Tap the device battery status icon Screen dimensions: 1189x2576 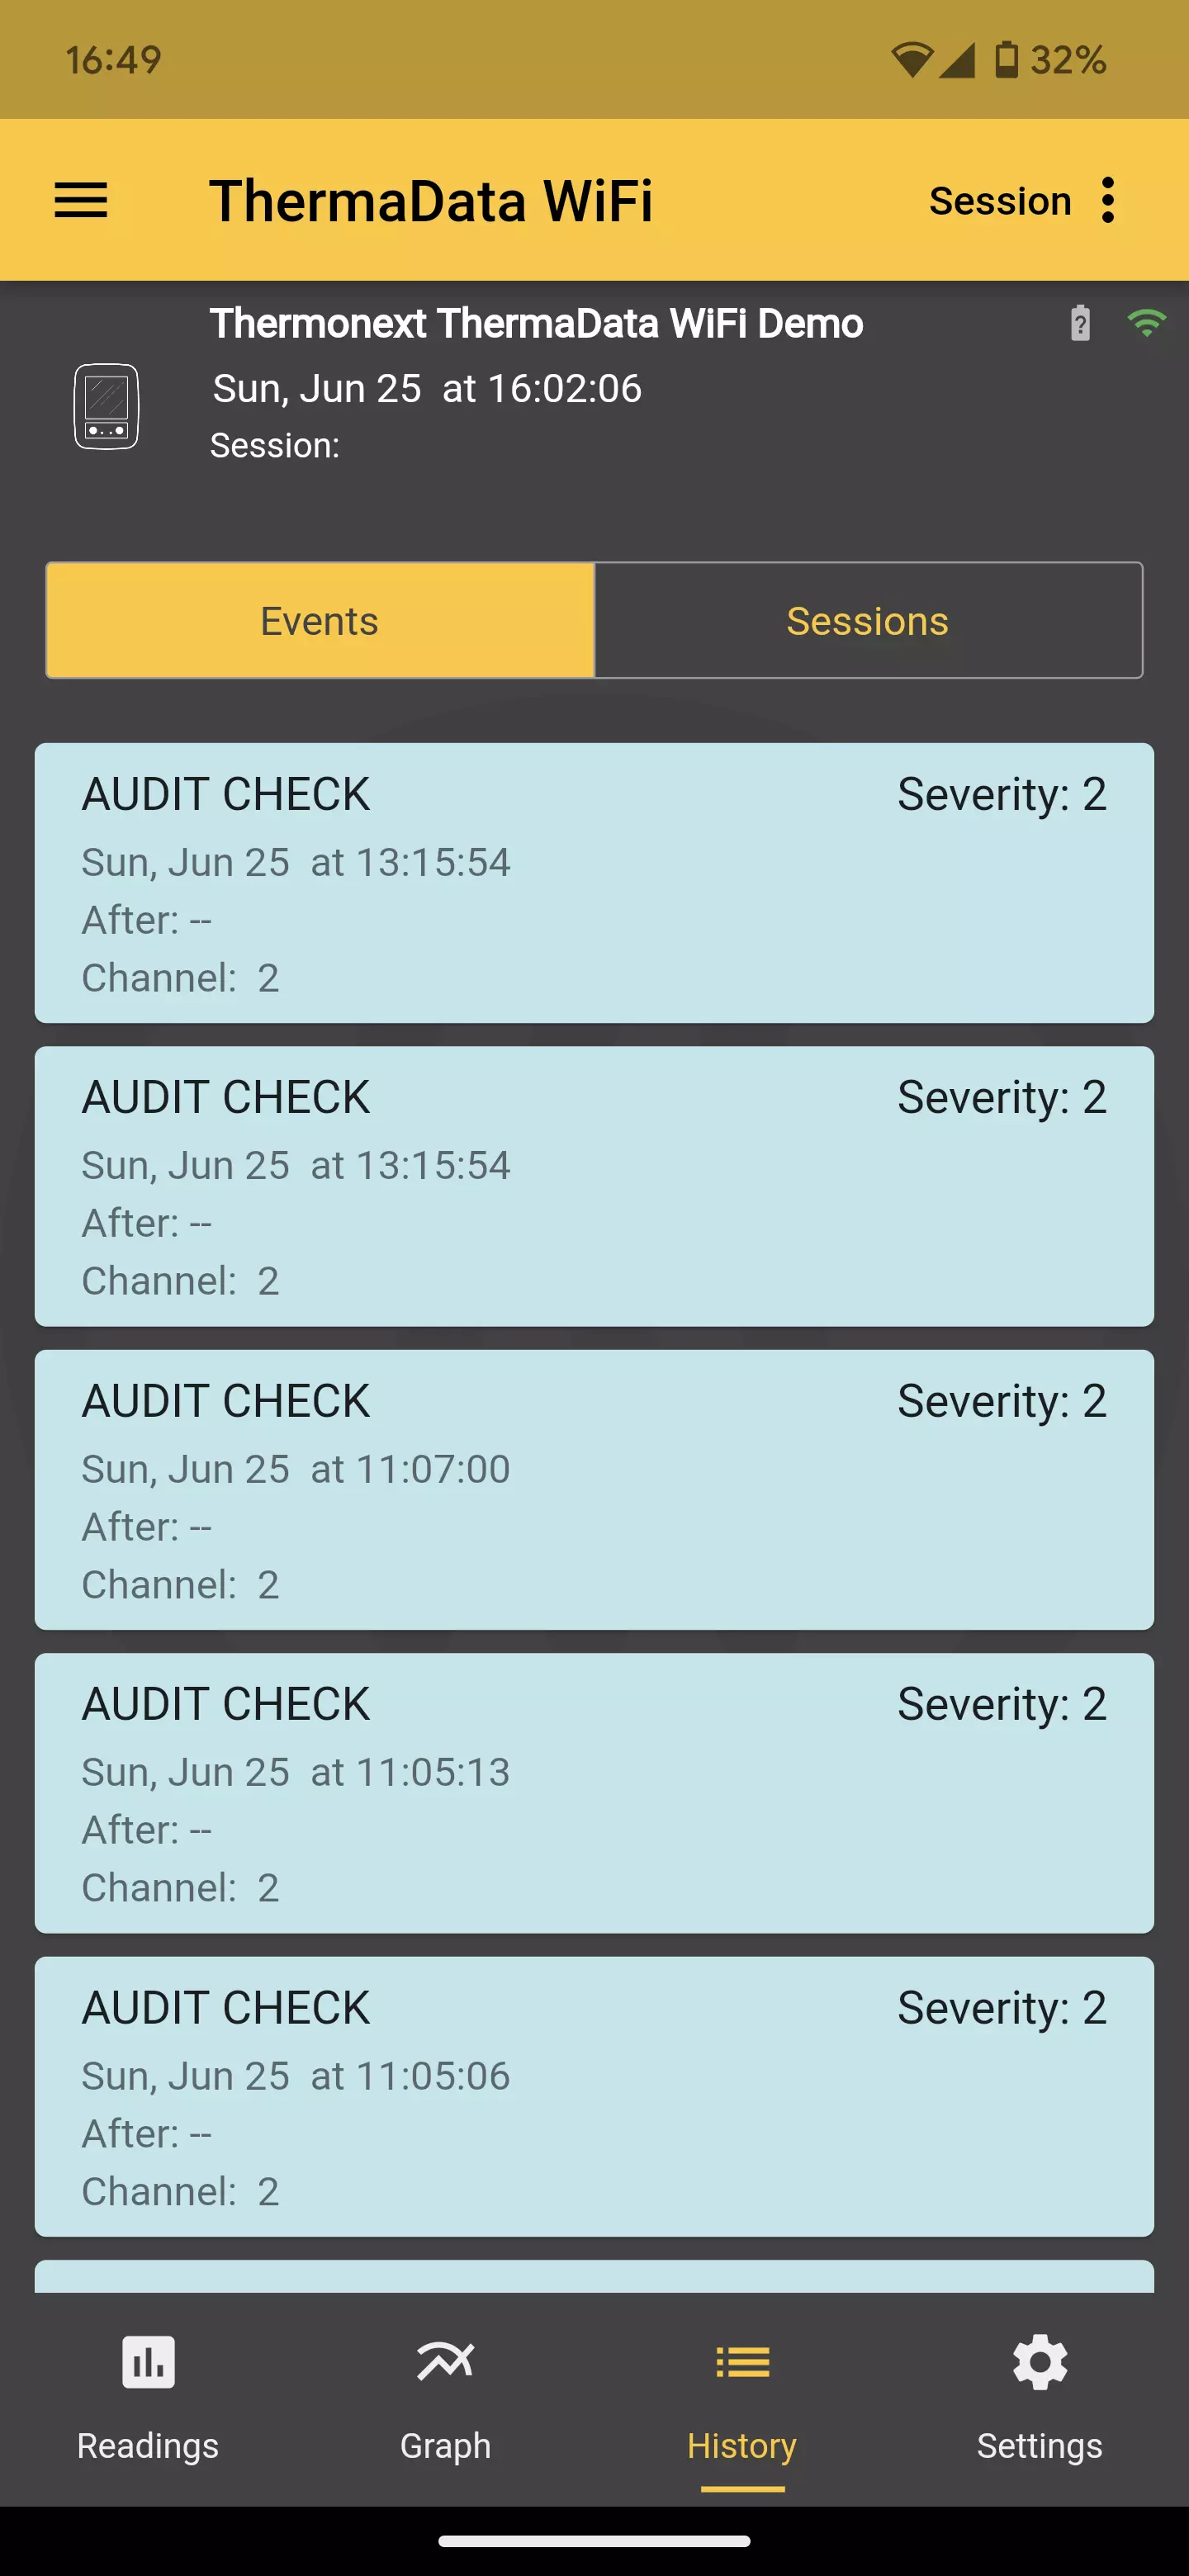[x=1080, y=323]
